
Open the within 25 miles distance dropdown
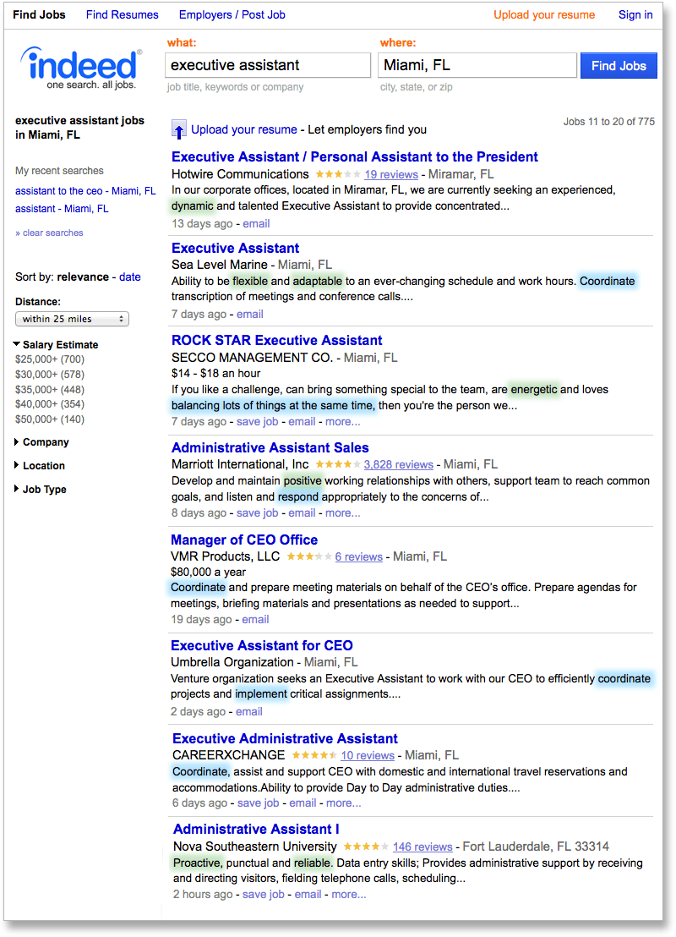coord(73,319)
